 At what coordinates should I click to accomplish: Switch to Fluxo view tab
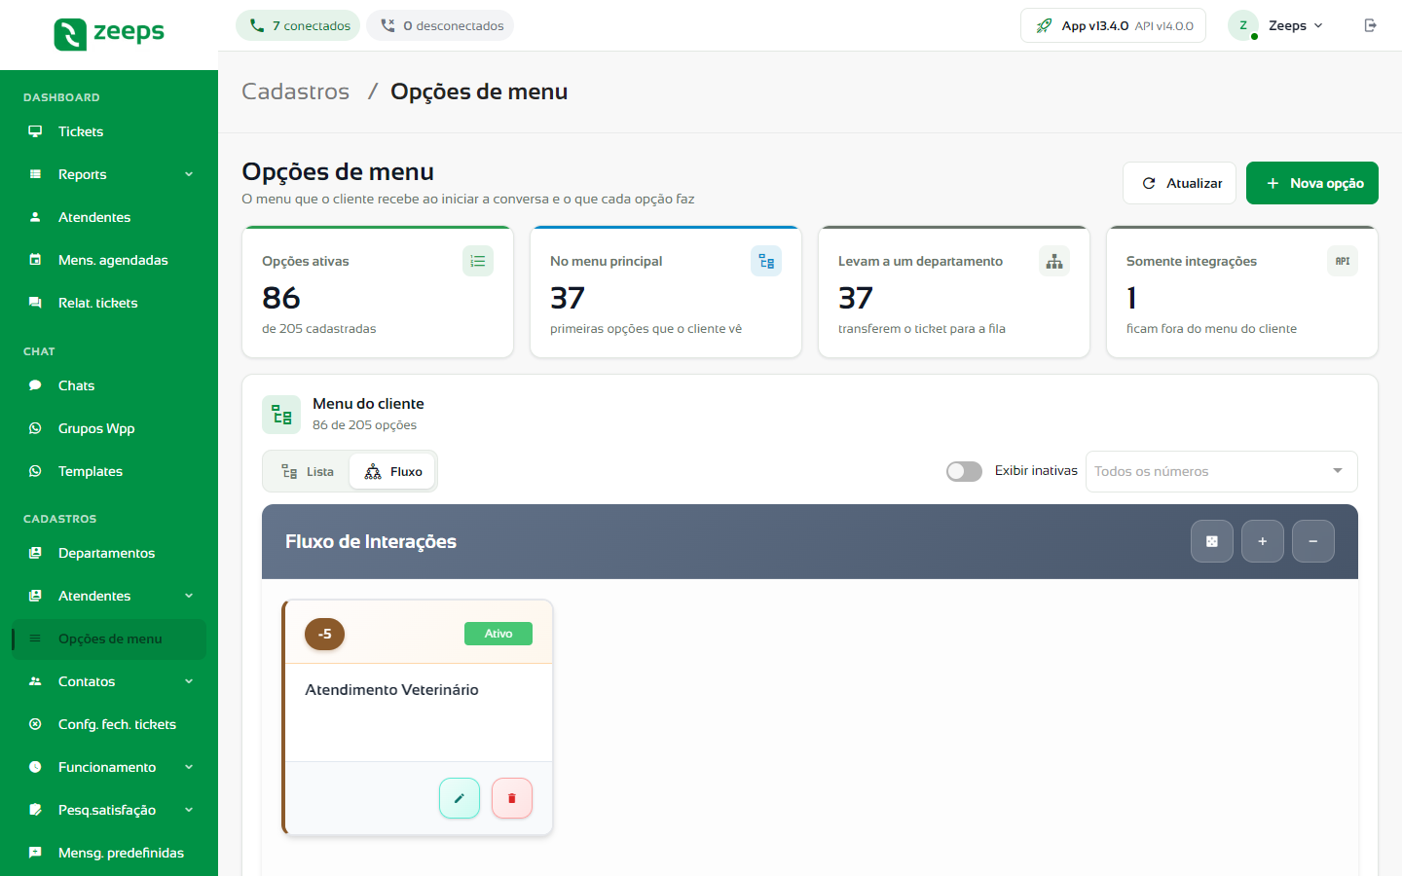coord(392,471)
